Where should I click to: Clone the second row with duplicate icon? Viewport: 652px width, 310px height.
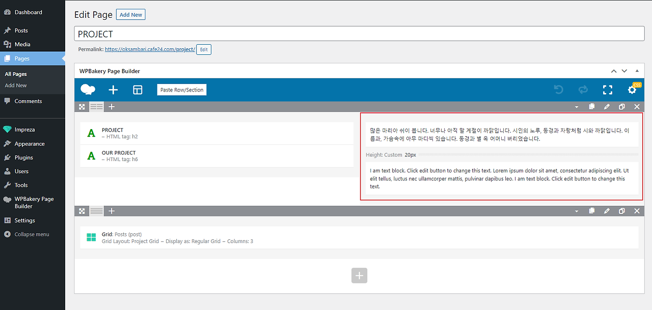622,211
